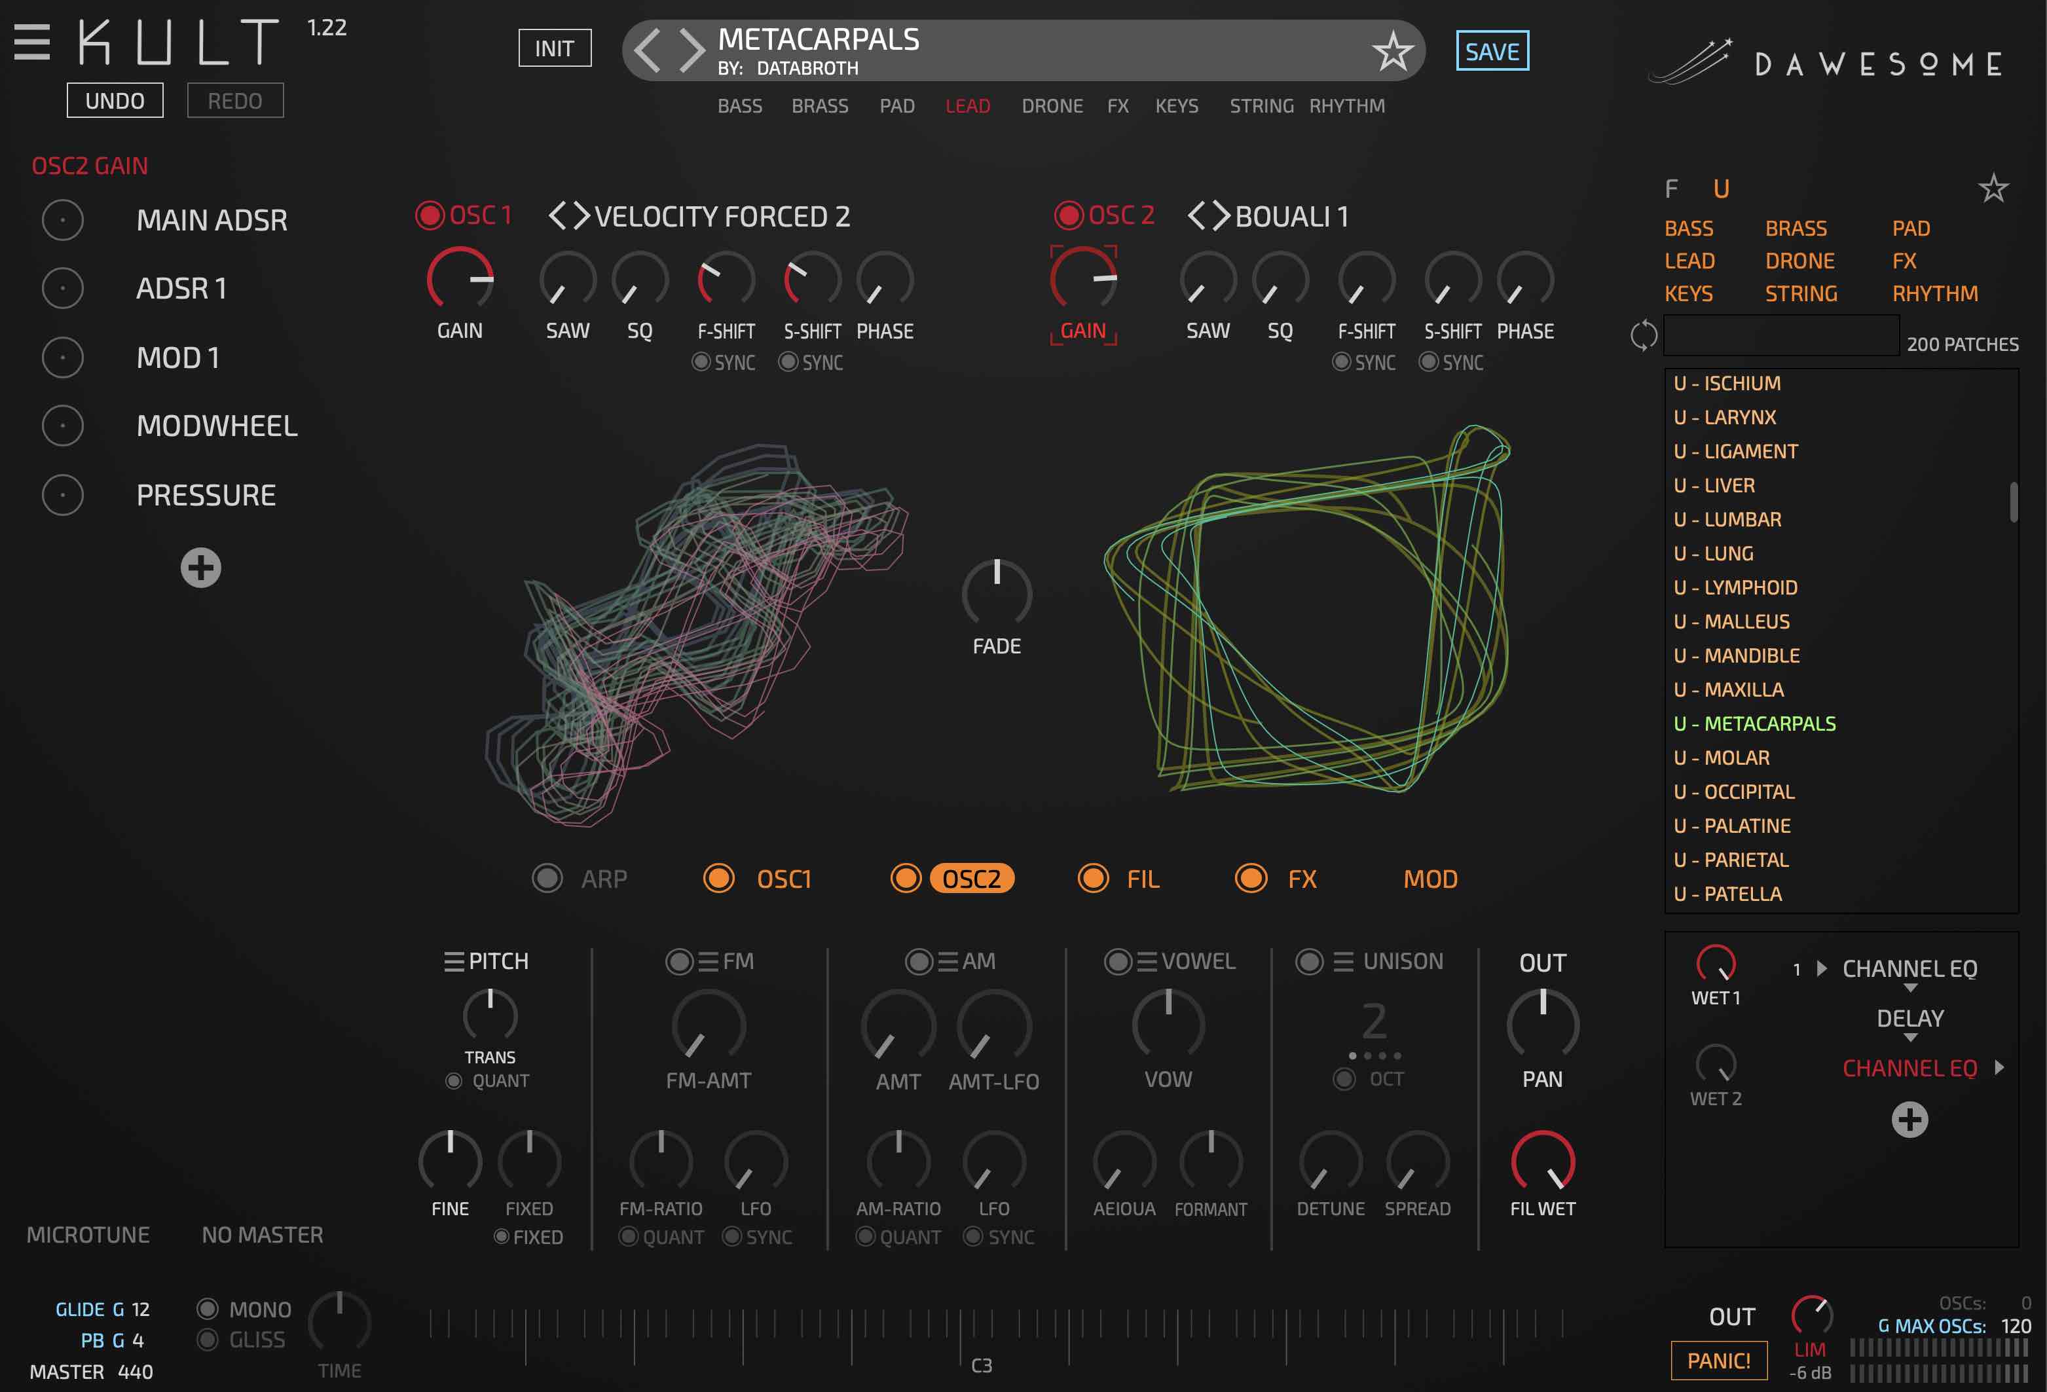Toggle OSC 1 power button on top
2047x1392 pixels.
(430, 215)
